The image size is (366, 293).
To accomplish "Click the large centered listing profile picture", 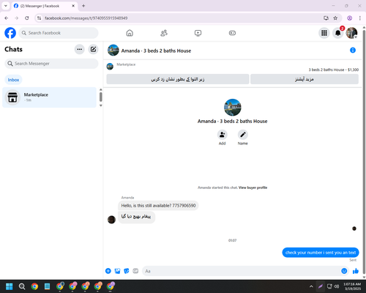I will pyautogui.click(x=232, y=108).
